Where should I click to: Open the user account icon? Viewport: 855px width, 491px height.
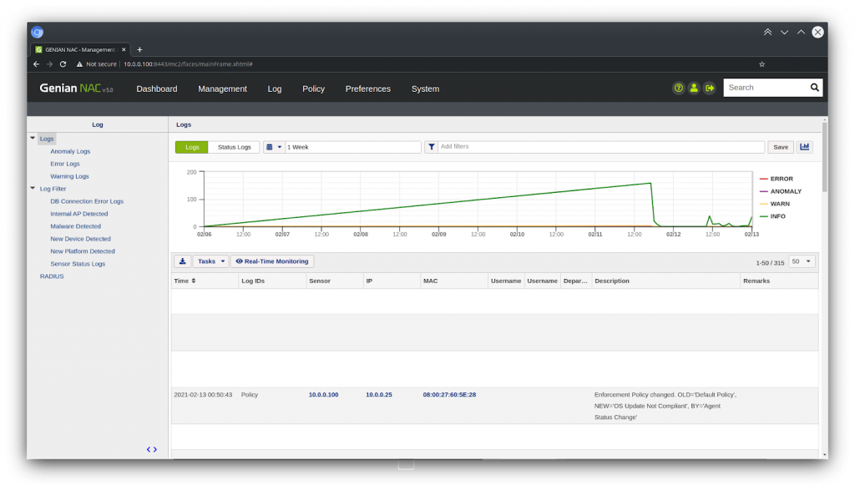[694, 88]
